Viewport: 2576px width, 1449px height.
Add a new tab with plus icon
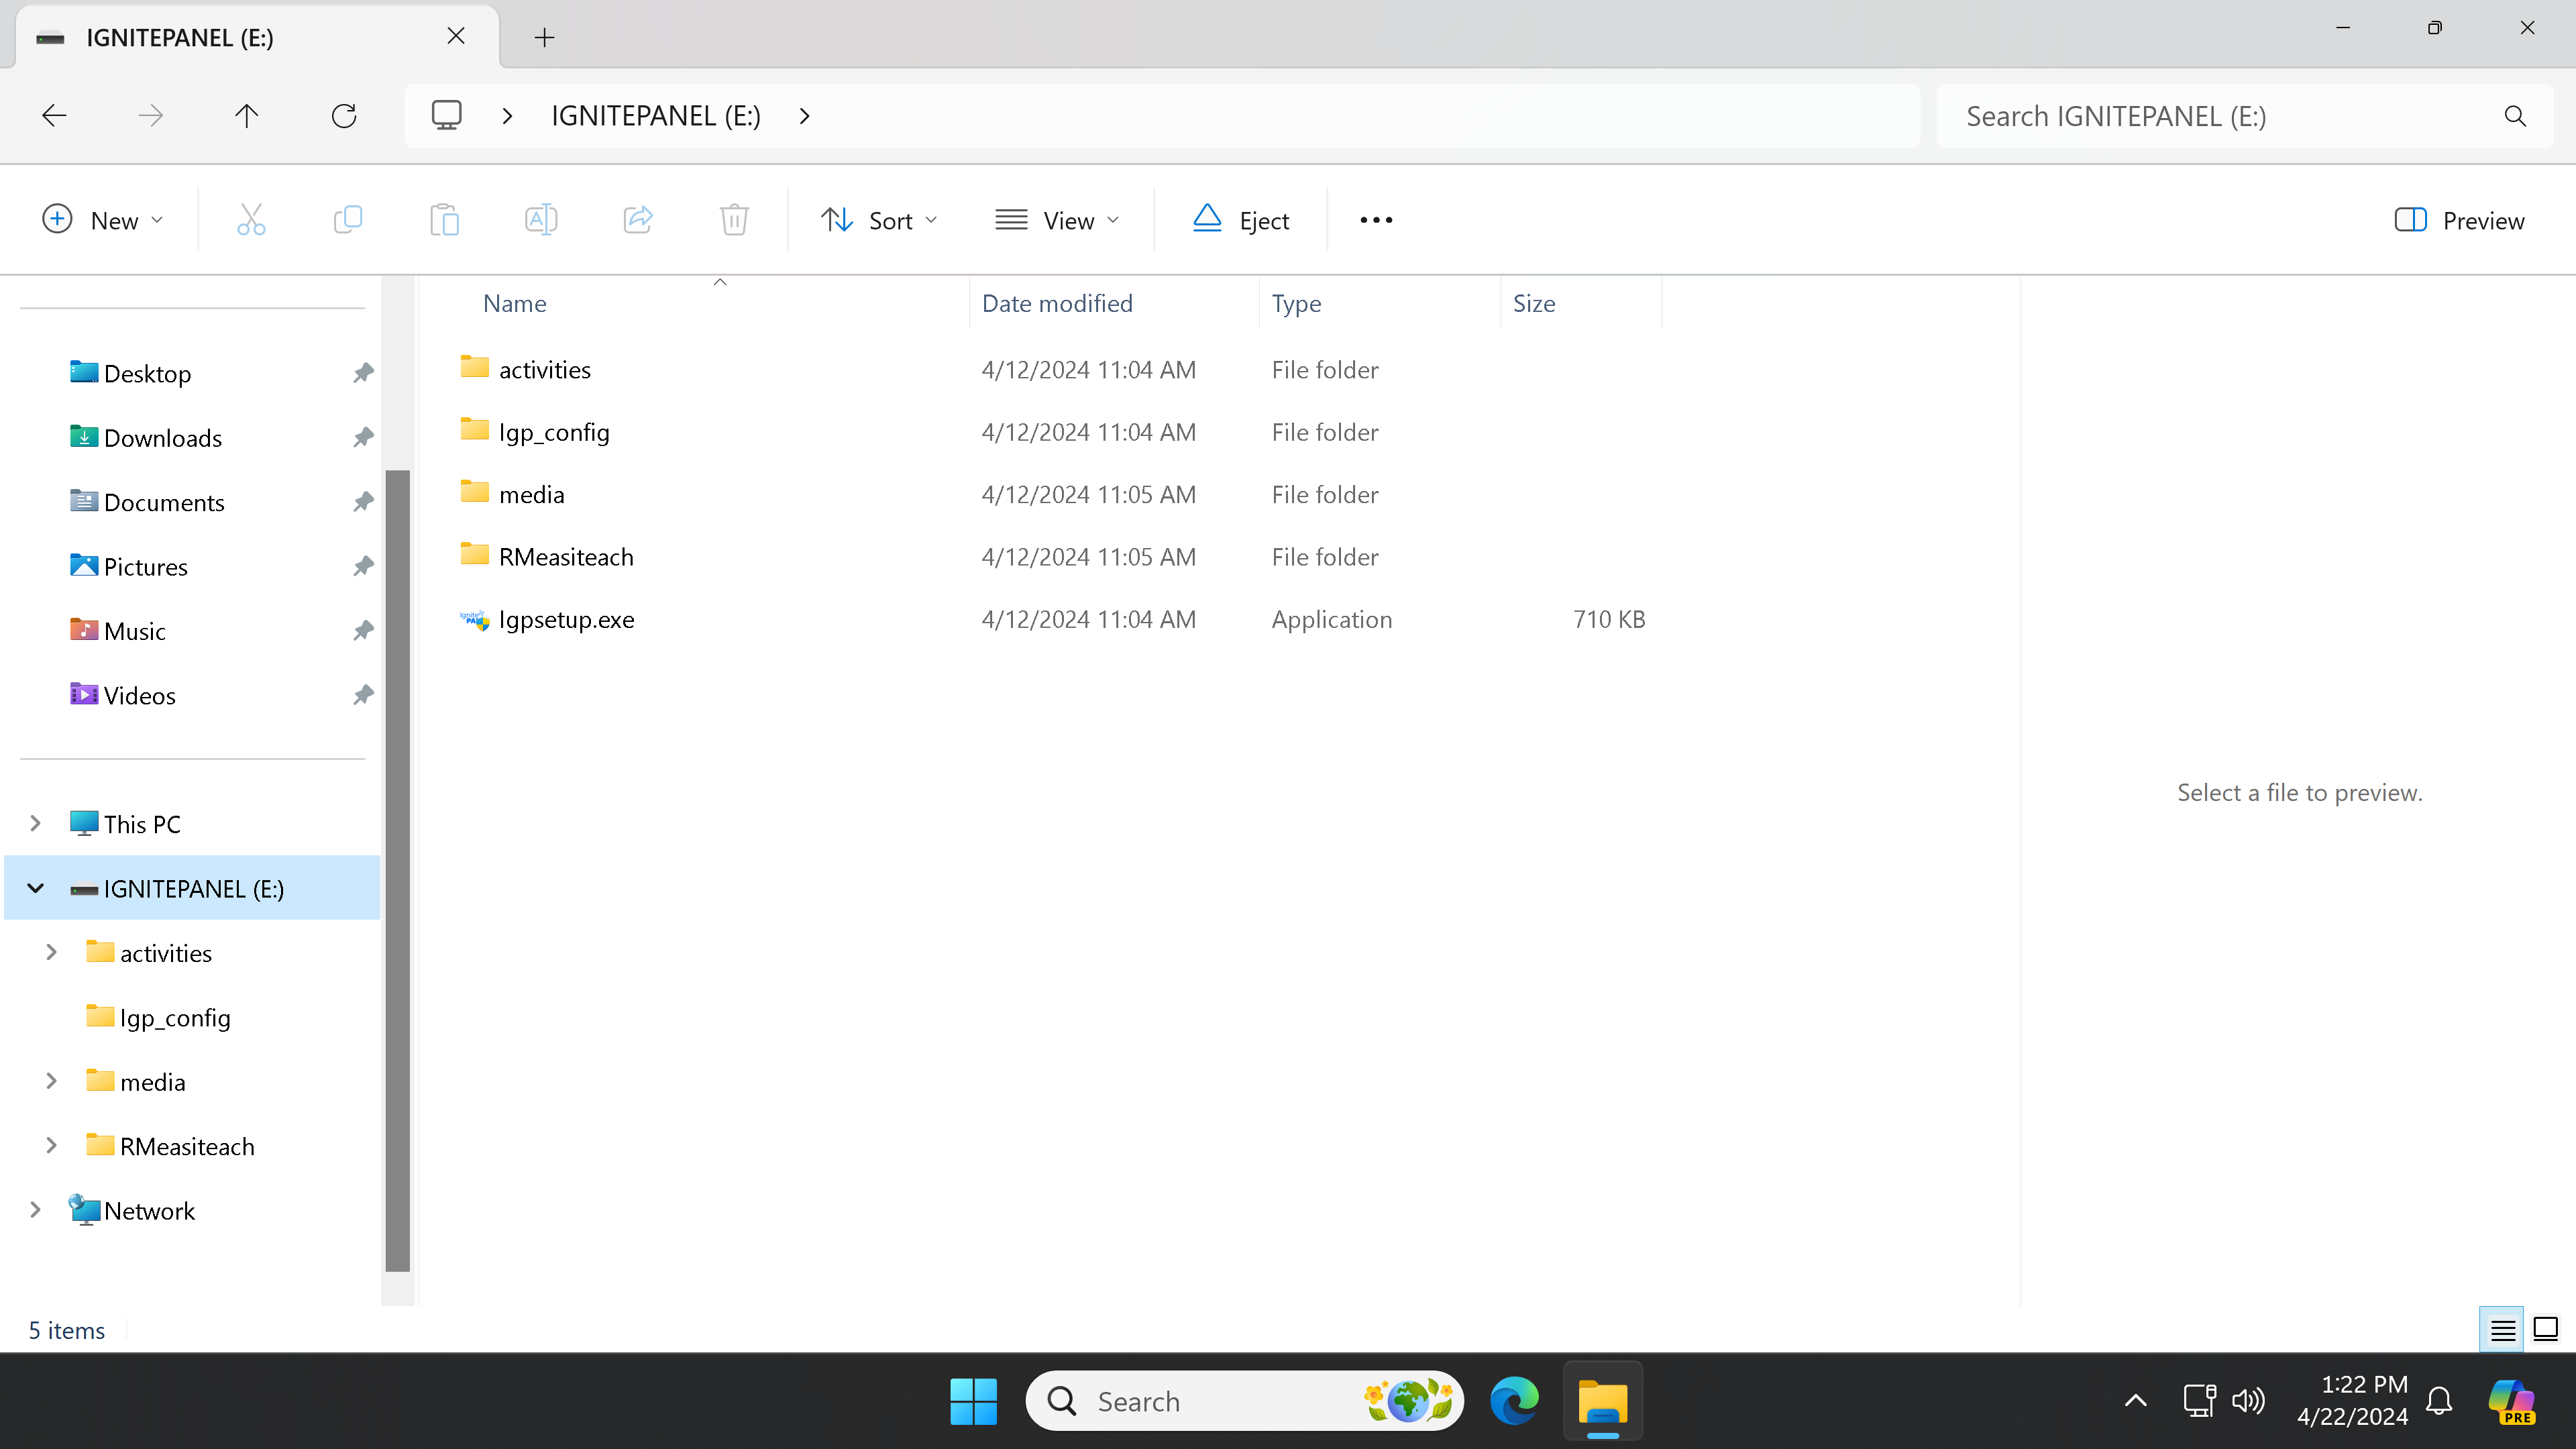coord(544,37)
